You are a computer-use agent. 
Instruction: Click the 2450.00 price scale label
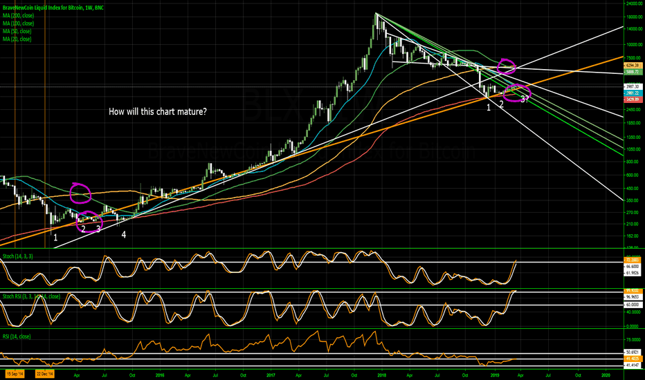[x=634, y=110]
